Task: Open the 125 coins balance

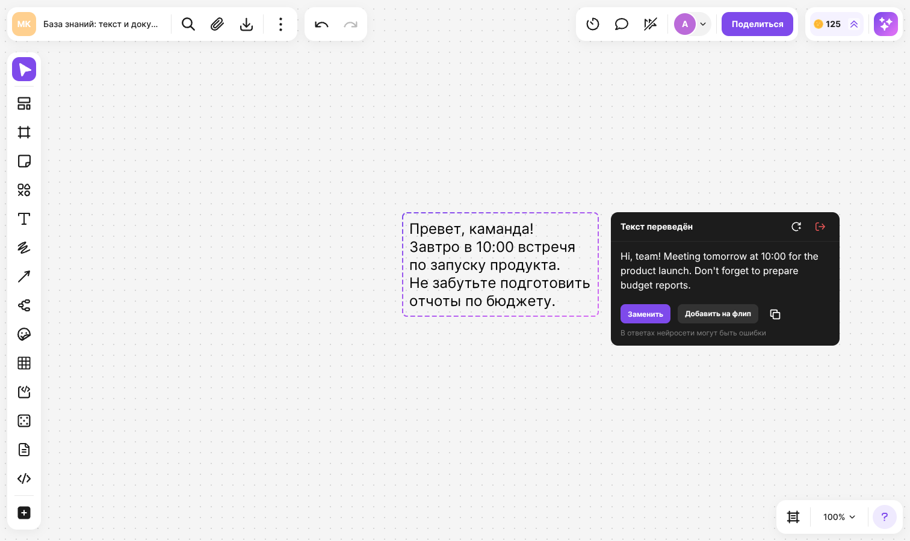Action: tap(836, 24)
